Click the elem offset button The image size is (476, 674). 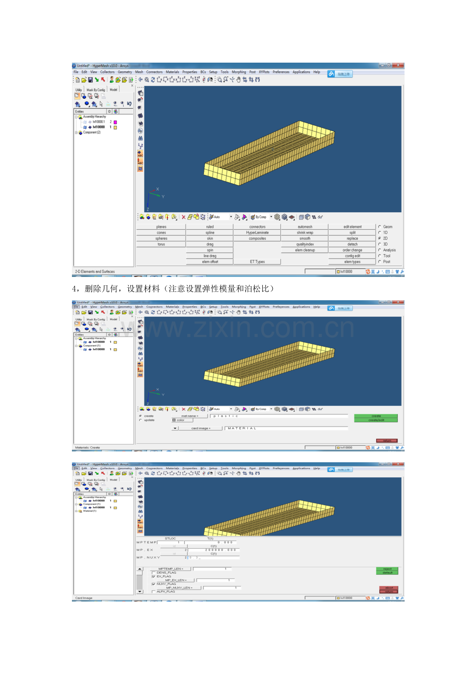coord(210,261)
